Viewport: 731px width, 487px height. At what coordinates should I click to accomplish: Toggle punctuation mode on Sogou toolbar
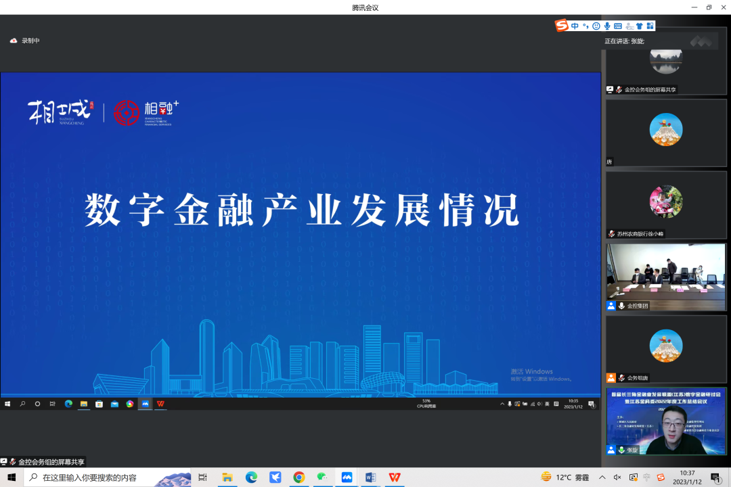[585, 26]
